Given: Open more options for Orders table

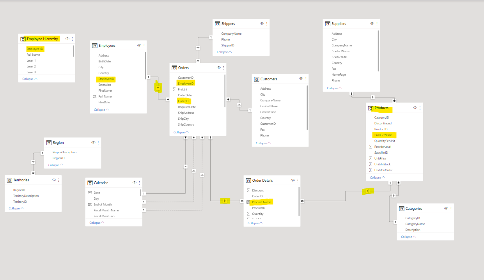Looking at the screenshot, I should pos(223,68).
